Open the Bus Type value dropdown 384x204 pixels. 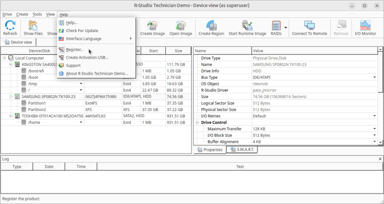[x=375, y=77]
